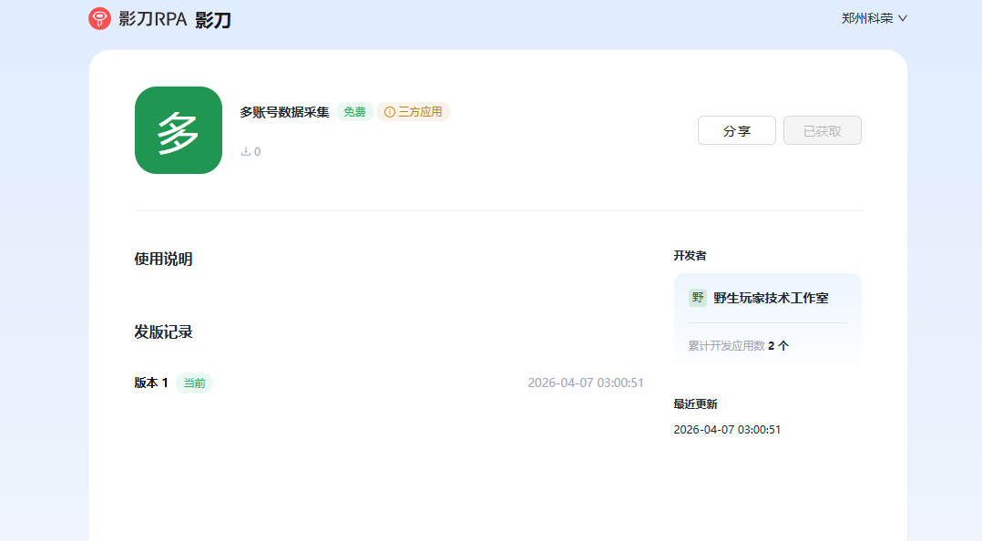Click the disabled 已获取 button
Screen dimensions: 982x541
coord(822,130)
